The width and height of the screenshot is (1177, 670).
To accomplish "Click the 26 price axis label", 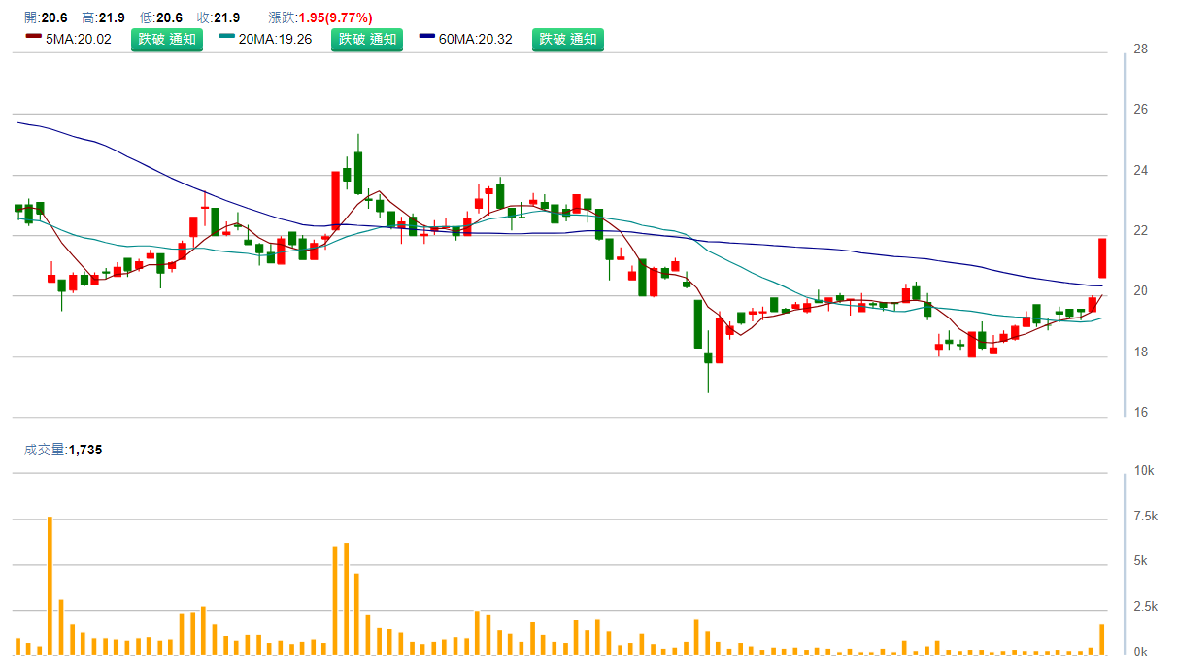I will 1141,110.
